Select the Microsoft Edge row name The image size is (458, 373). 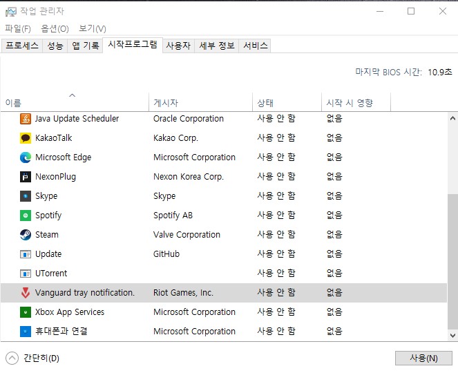(x=63, y=157)
